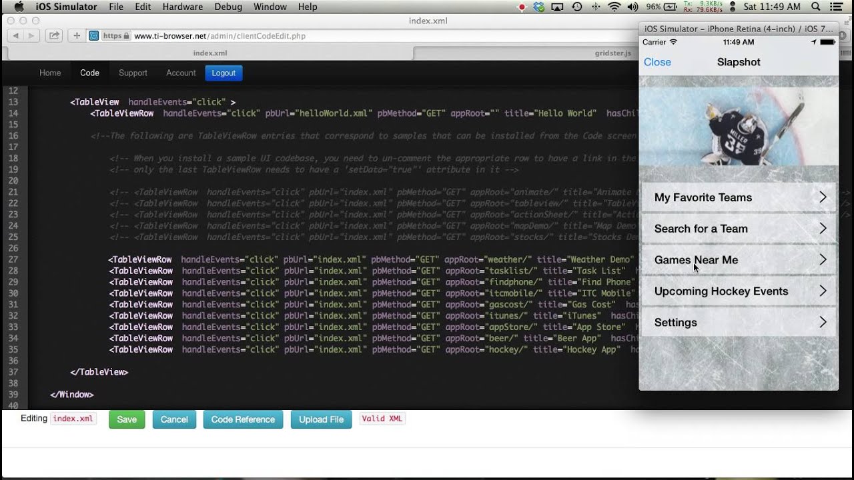This screenshot has height=480, width=854.
Task: Open the iOS Simulator app menu
Action: tap(66, 7)
